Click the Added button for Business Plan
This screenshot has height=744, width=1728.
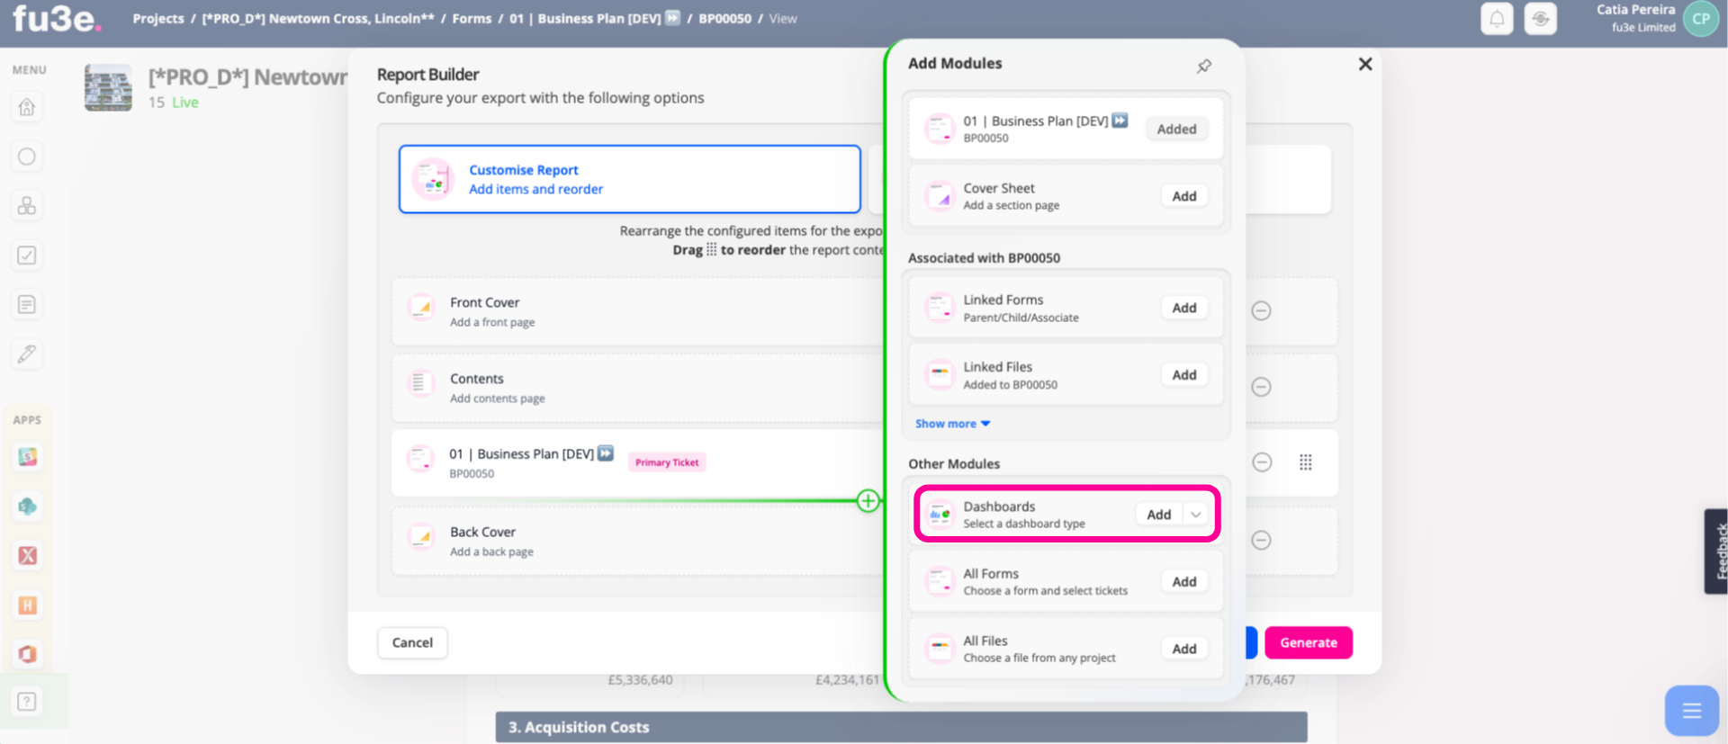point(1176,129)
